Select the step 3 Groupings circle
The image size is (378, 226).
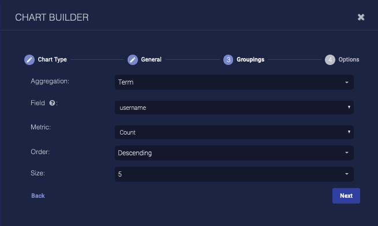tap(228, 60)
